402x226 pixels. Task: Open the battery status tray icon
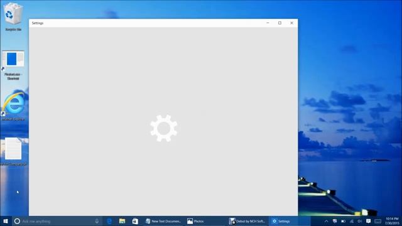(x=344, y=221)
